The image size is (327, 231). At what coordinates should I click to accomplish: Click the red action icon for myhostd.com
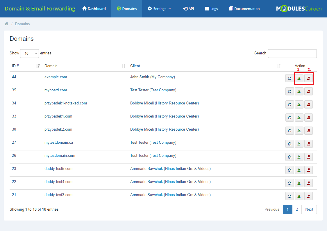[x=308, y=91]
